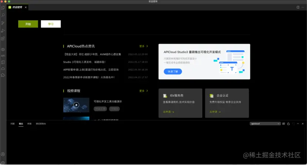This screenshot has width=307, height=165.
Task: Click the ISV服务商 card title
Action: [x=176, y=95]
